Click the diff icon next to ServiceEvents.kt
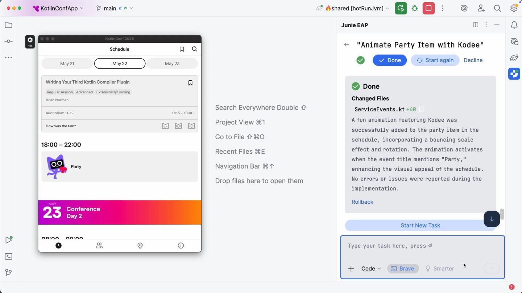The height and width of the screenshot is (293, 522). [x=422, y=109]
